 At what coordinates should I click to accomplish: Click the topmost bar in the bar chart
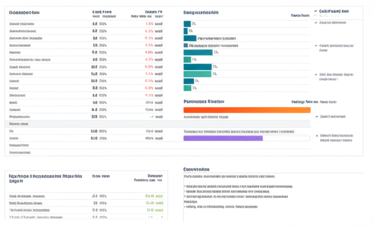click(187, 24)
